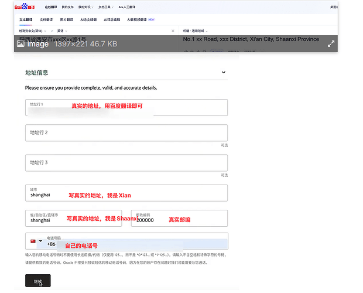The width and height of the screenshot is (363, 293).
Task: Open source language dropdown 检测到中文(简体)
Action: point(33,31)
